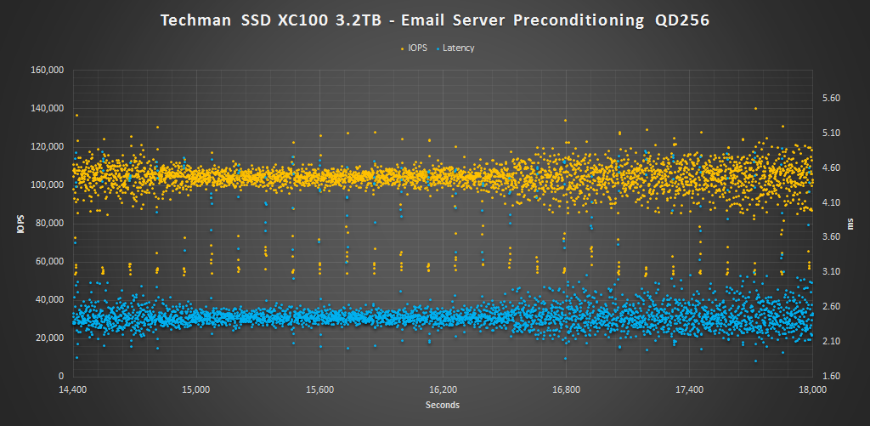Viewport: 870px width, 426px height.
Task: Click the 20,000 left axis label
Action: 52,338
